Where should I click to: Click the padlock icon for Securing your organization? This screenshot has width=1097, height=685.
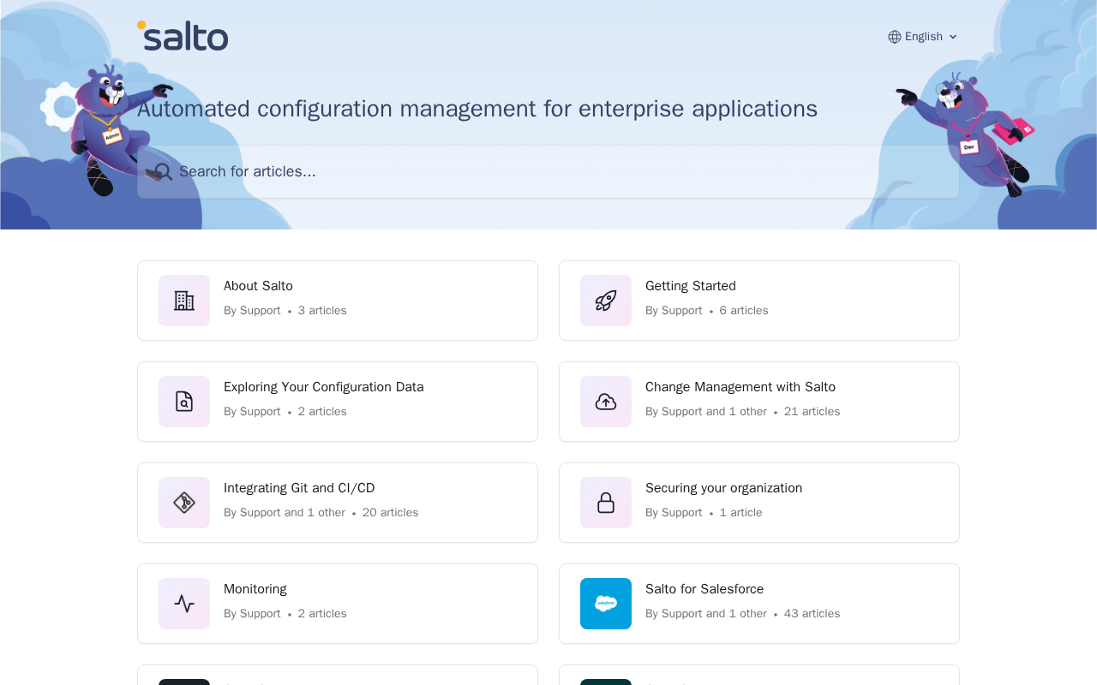point(606,503)
